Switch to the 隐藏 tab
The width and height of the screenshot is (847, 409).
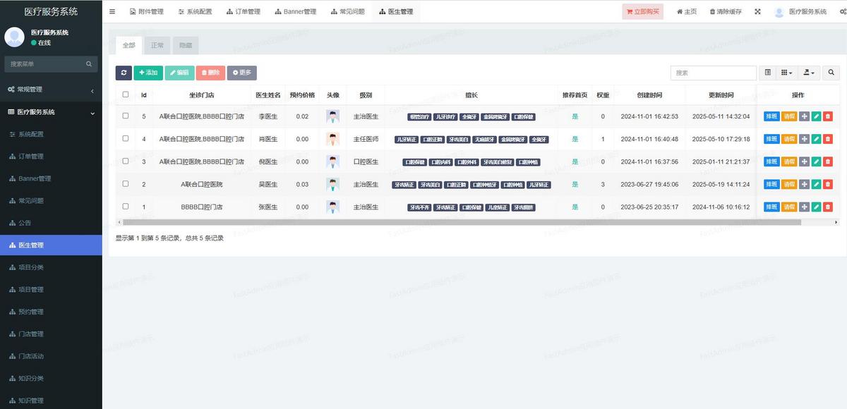coord(184,44)
